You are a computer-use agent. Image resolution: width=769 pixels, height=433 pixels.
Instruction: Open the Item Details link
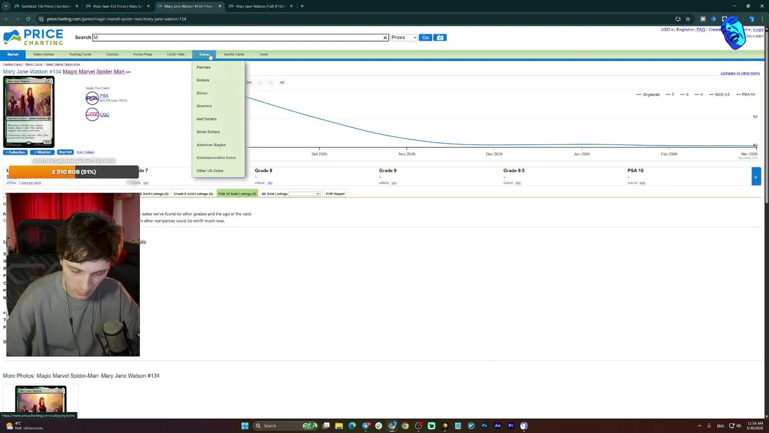[x=85, y=152]
